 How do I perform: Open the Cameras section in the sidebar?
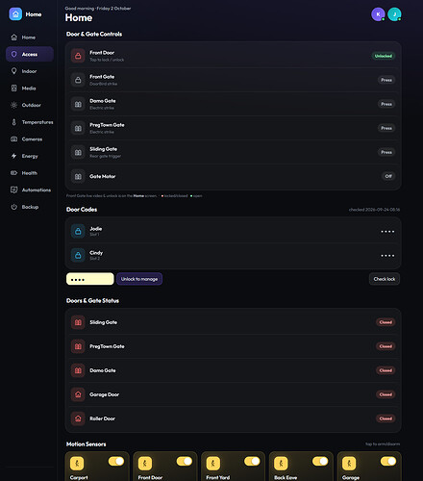(30, 139)
